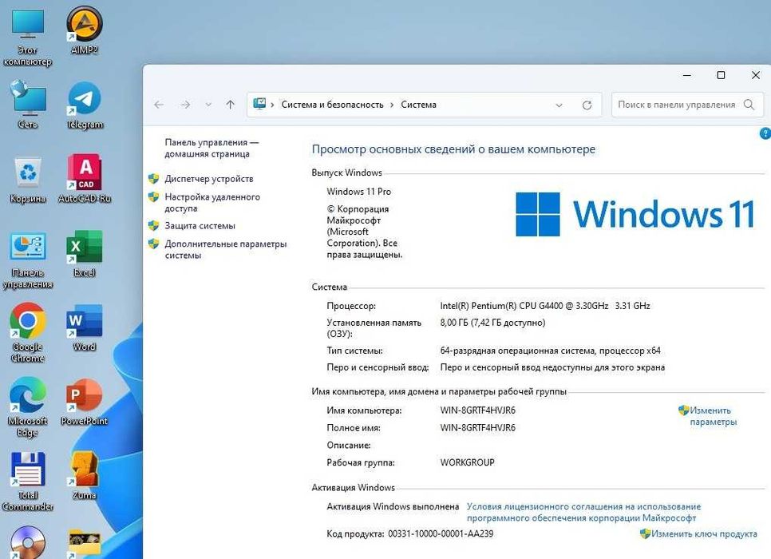Click product code 00331-10000-00001-AA239

(x=441, y=533)
